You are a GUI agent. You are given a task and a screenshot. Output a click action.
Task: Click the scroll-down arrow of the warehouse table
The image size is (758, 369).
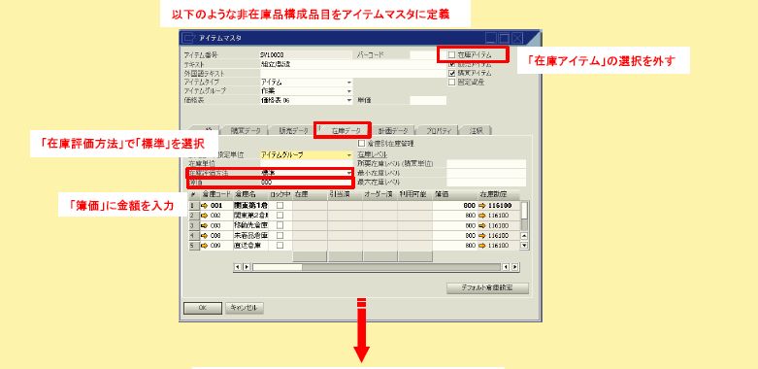(x=524, y=246)
